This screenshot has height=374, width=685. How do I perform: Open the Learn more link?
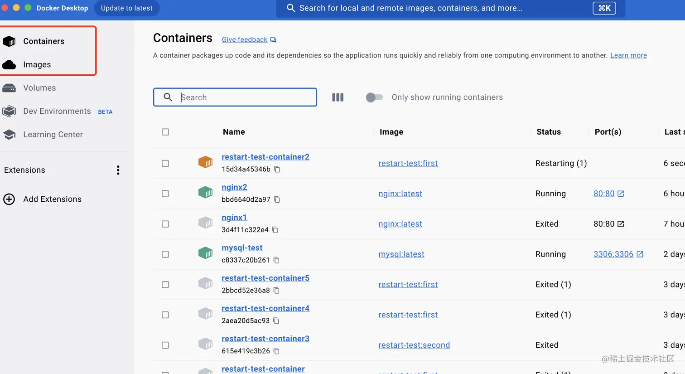tap(628, 55)
